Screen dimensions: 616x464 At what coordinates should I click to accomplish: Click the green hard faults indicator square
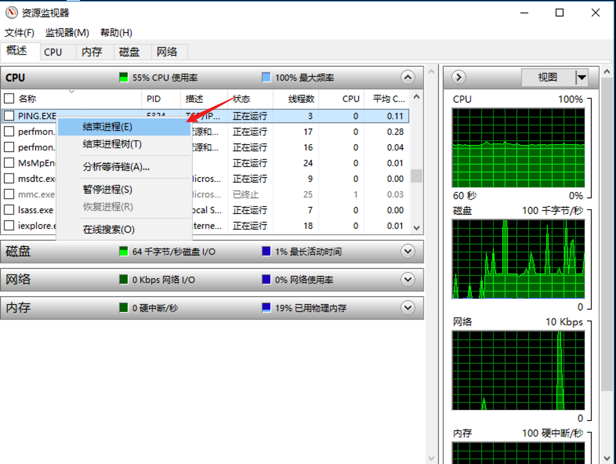(x=123, y=308)
